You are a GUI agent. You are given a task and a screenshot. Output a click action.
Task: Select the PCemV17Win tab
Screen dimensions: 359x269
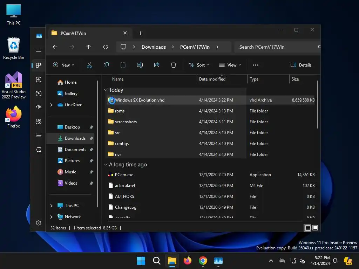click(x=90, y=33)
